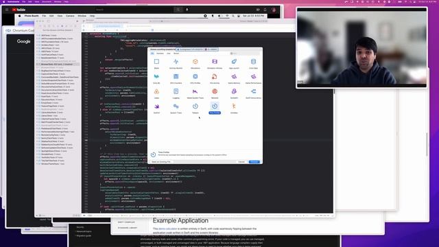Select the Network template
The height and width of the screenshot is (247, 439).
point(215,93)
